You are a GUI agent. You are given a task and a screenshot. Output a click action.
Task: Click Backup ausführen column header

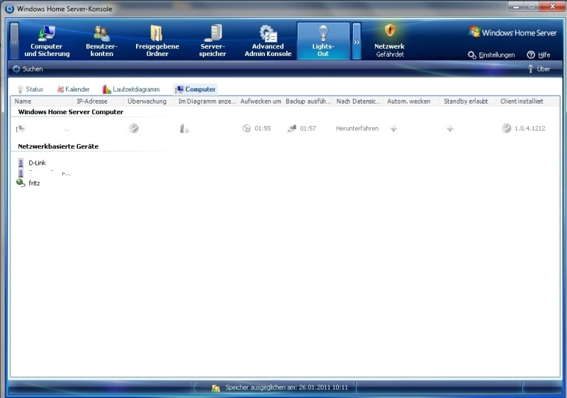(308, 101)
